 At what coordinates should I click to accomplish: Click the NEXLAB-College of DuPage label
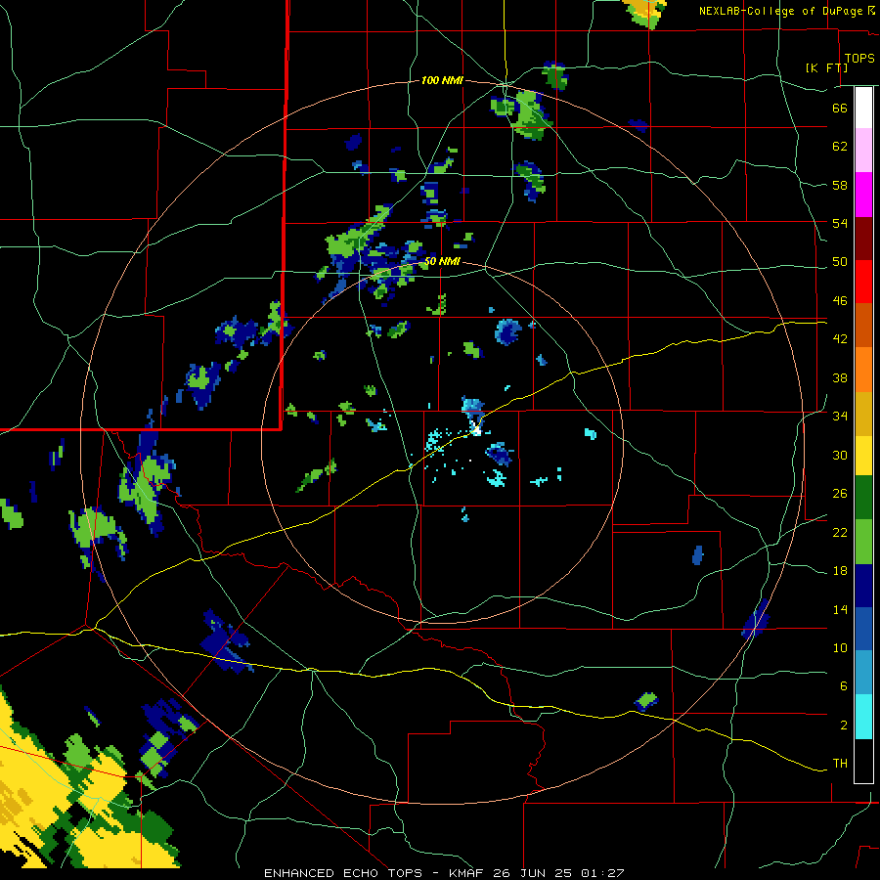click(x=780, y=11)
